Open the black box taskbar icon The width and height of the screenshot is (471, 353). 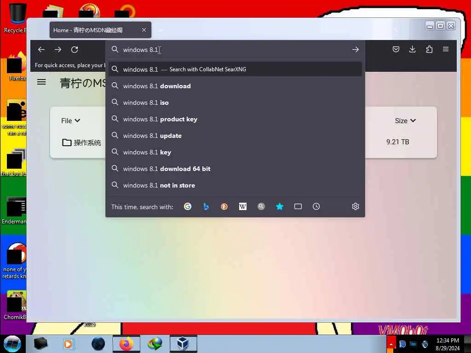40,344
